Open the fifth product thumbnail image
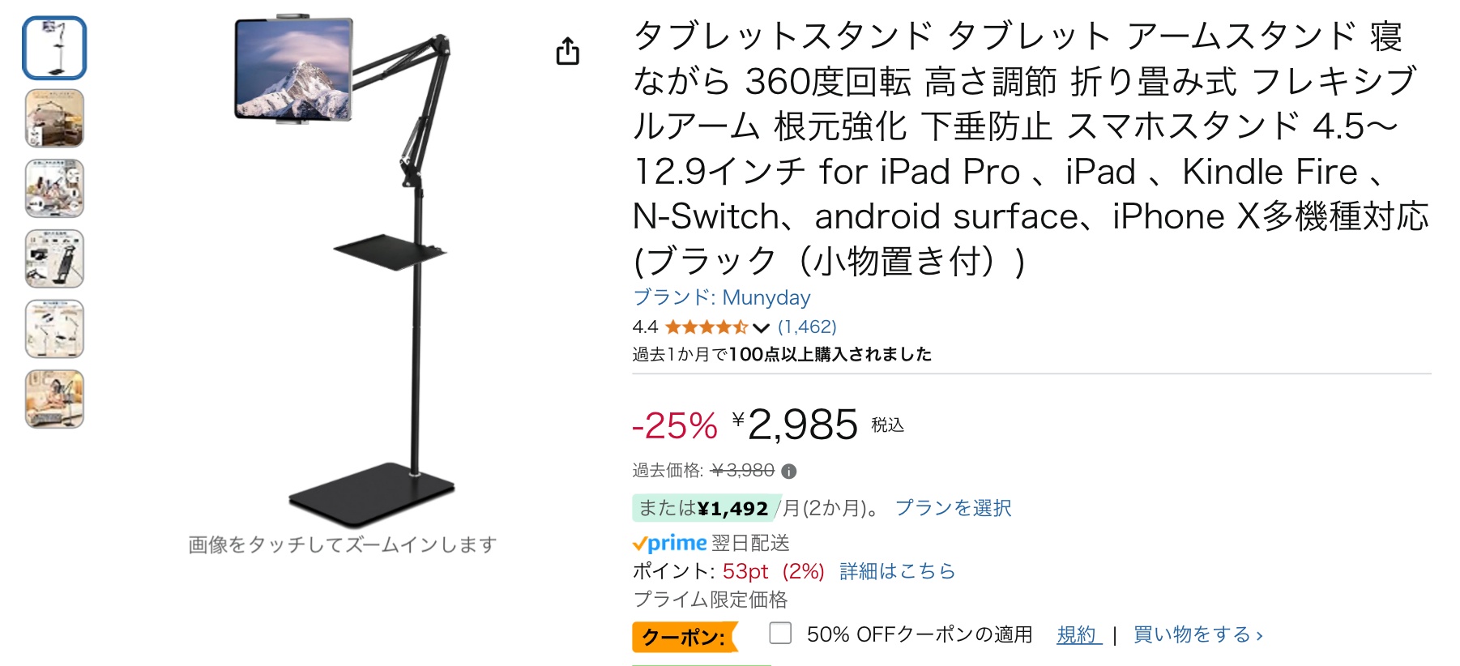The image size is (1460, 666). [x=54, y=329]
